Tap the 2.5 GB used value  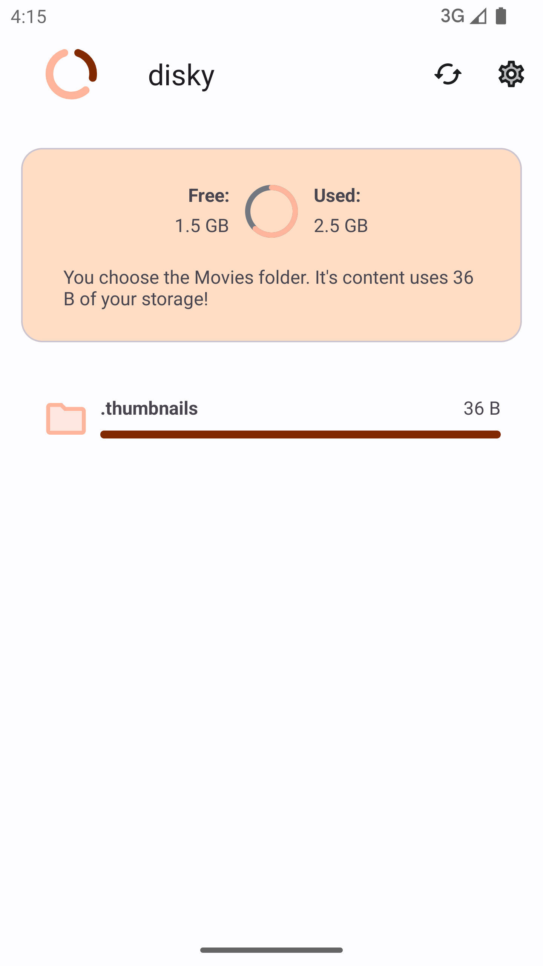pyautogui.click(x=341, y=226)
